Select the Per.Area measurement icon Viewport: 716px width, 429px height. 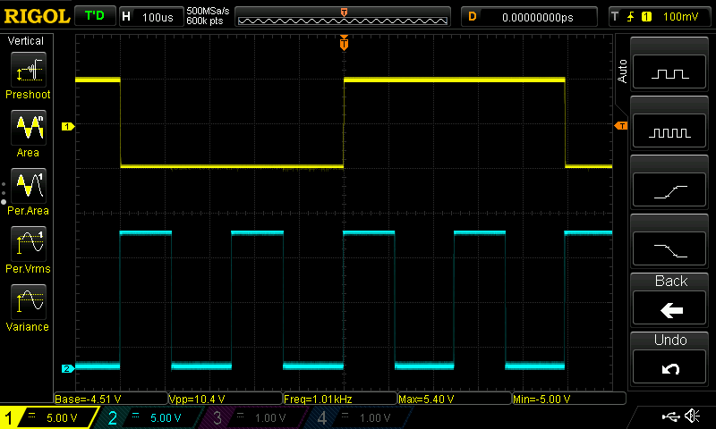click(x=29, y=186)
